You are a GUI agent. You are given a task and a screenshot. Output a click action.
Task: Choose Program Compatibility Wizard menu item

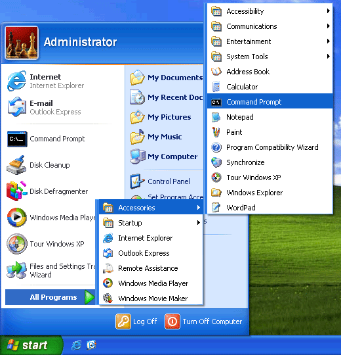(270, 147)
